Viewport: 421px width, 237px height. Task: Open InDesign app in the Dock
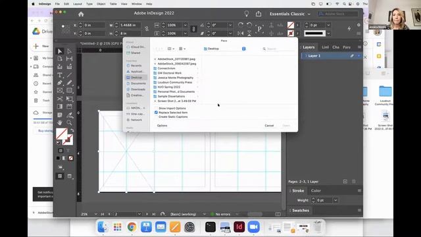tap(239, 227)
